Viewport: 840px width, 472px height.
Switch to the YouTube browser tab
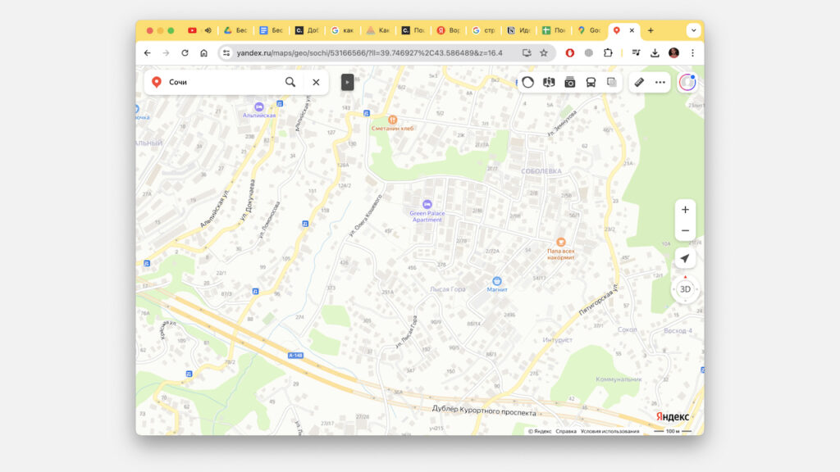(192, 30)
